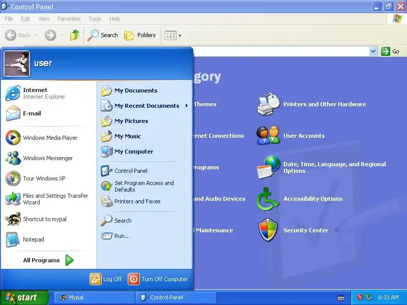Image resolution: width=407 pixels, height=305 pixels.
Task: Open Set Program Access and Defaults
Action: click(x=144, y=186)
